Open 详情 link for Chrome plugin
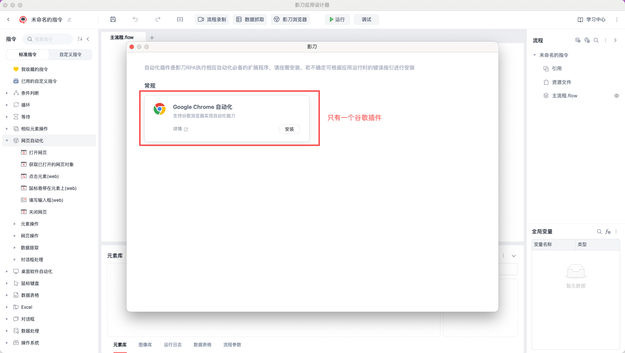The height and width of the screenshot is (353, 625). [x=180, y=129]
